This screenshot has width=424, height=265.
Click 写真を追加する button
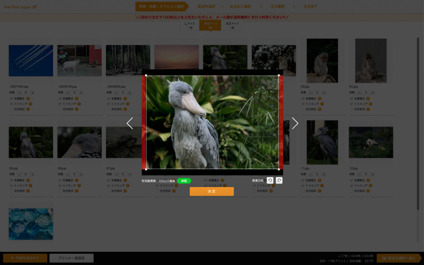point(25,258)
